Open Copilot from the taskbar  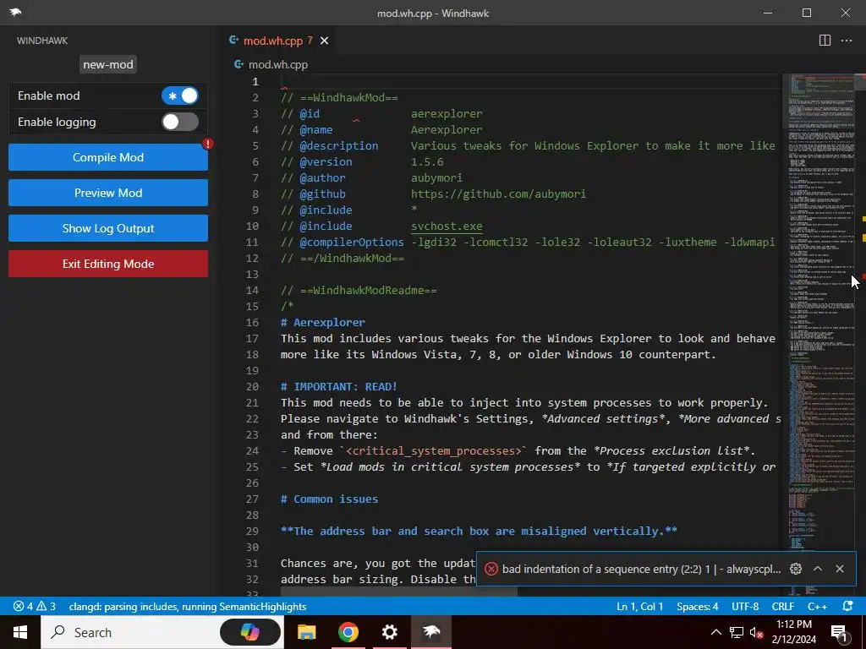point(250,632)
